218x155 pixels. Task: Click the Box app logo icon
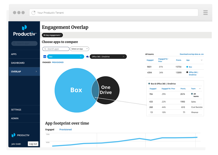click(x=45, y=56)
